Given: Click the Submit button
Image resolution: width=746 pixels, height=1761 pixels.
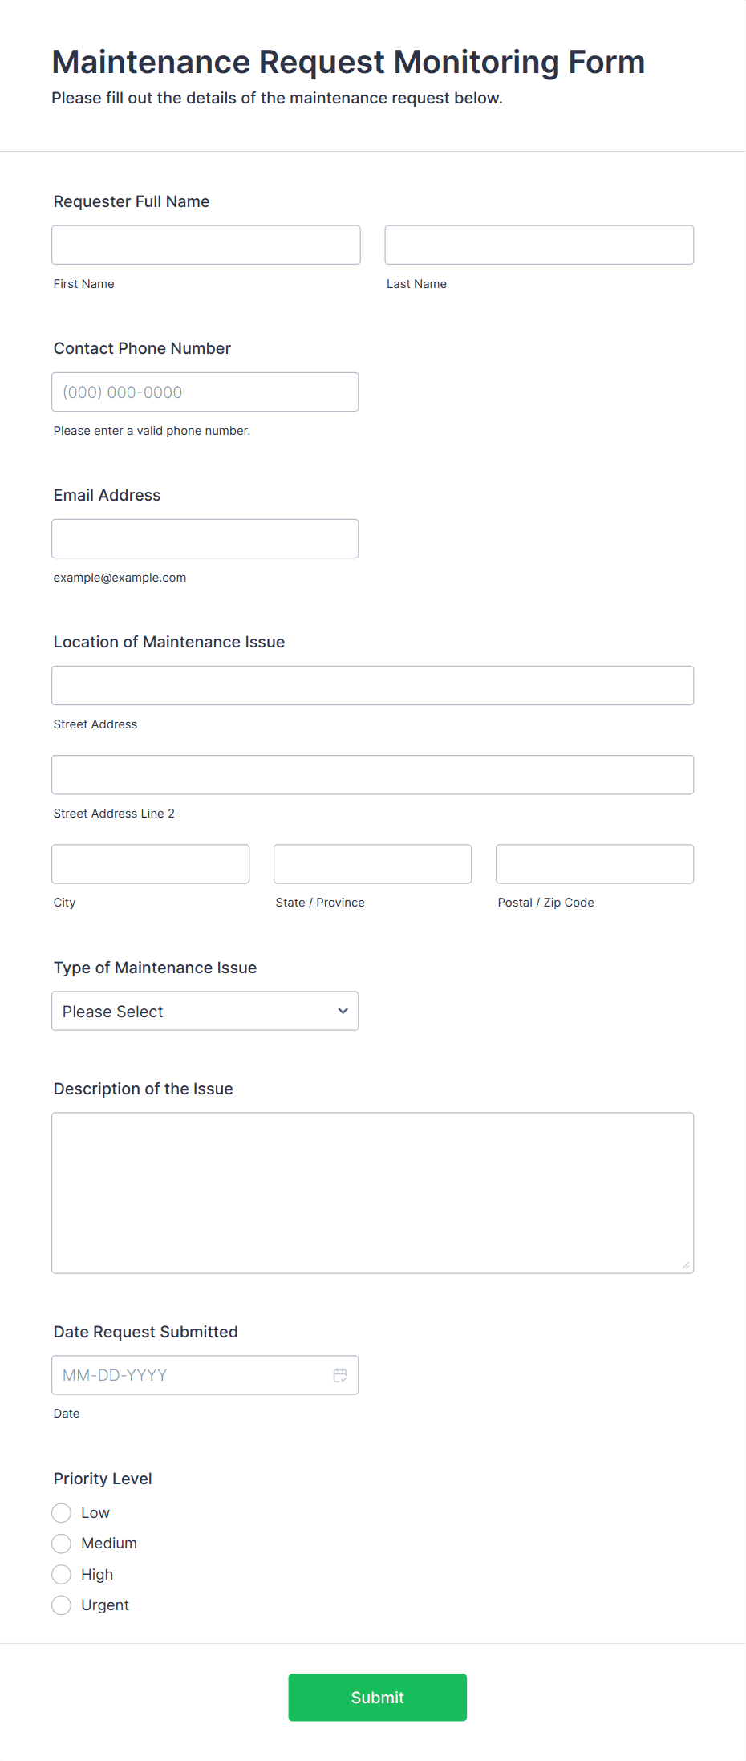Looking at the screenshot, I should 377,1697.
